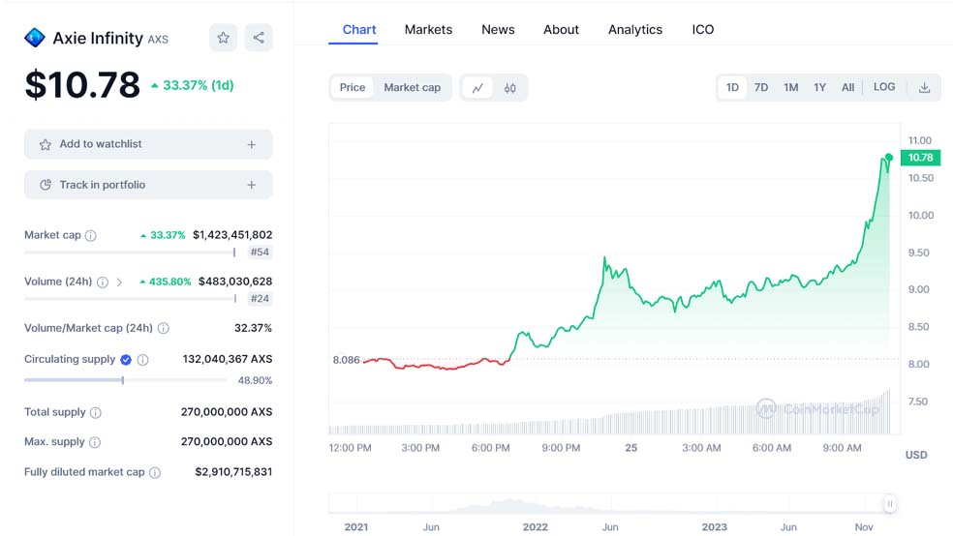Click info icon beside Total supply
This screenshot has width=953, height=536.
pos(95,412)
